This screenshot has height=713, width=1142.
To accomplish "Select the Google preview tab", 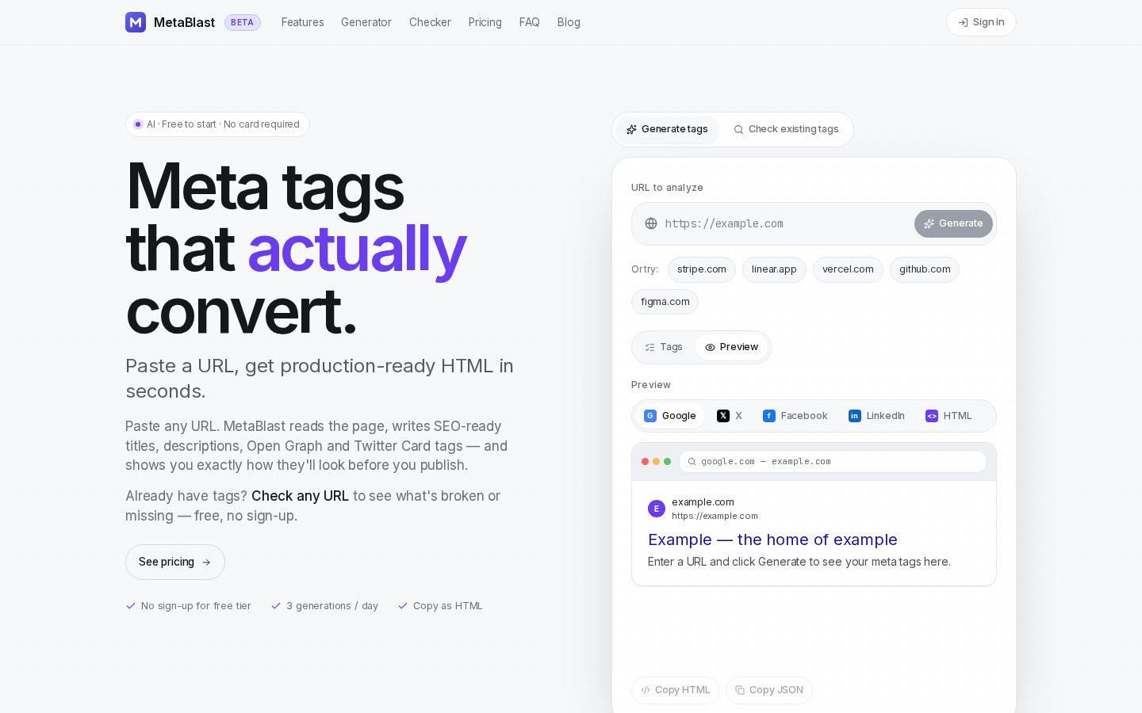I will 670,416.
